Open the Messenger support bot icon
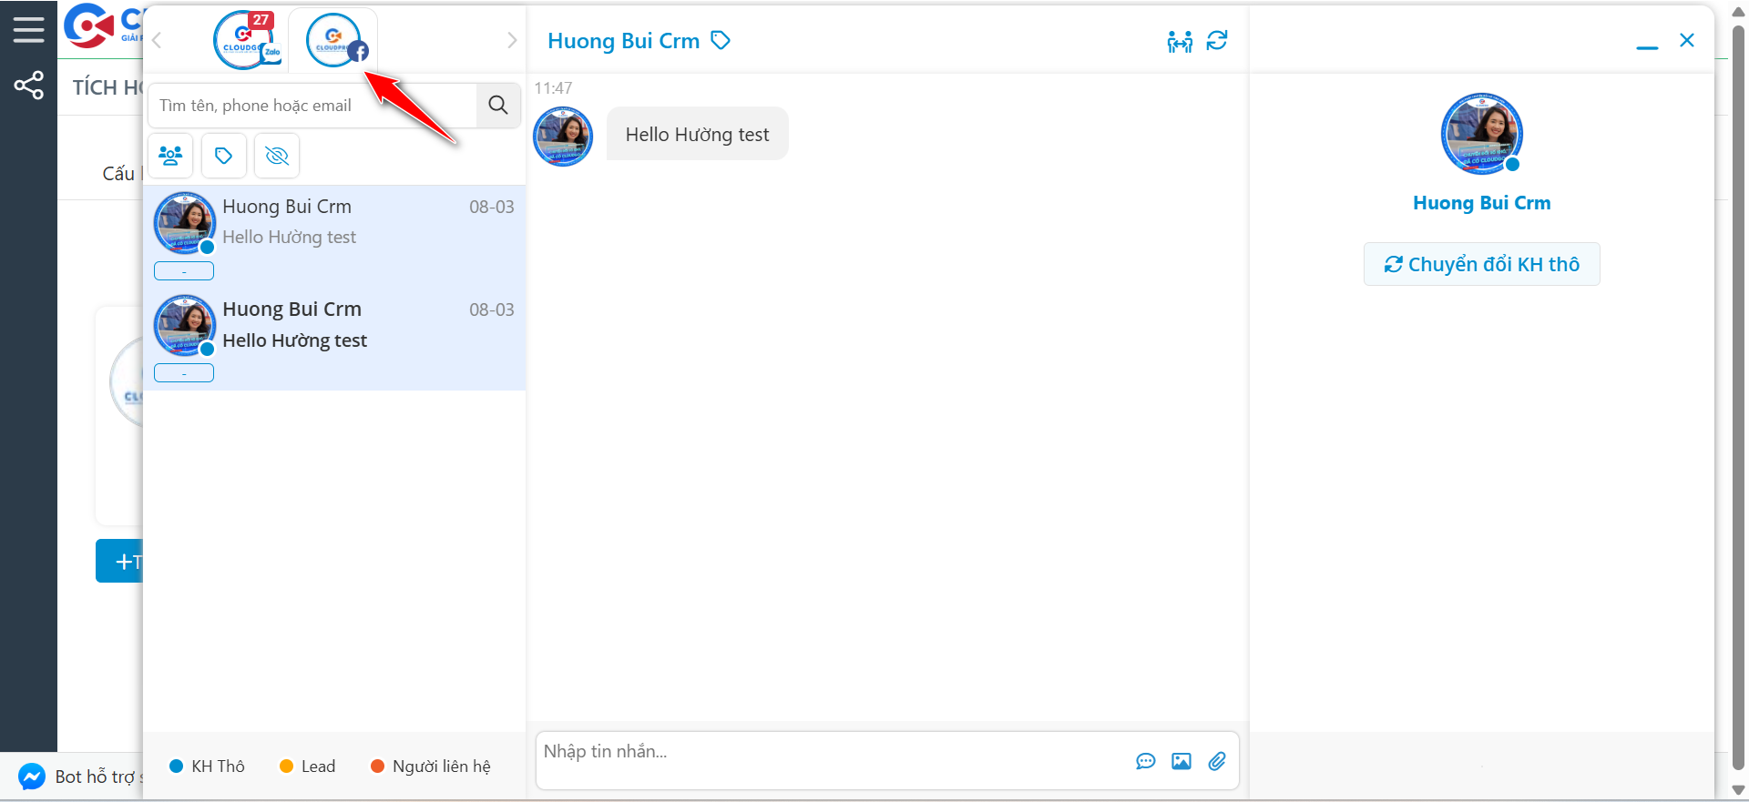This screenshot has width=1749, height=802. point(32,777)
